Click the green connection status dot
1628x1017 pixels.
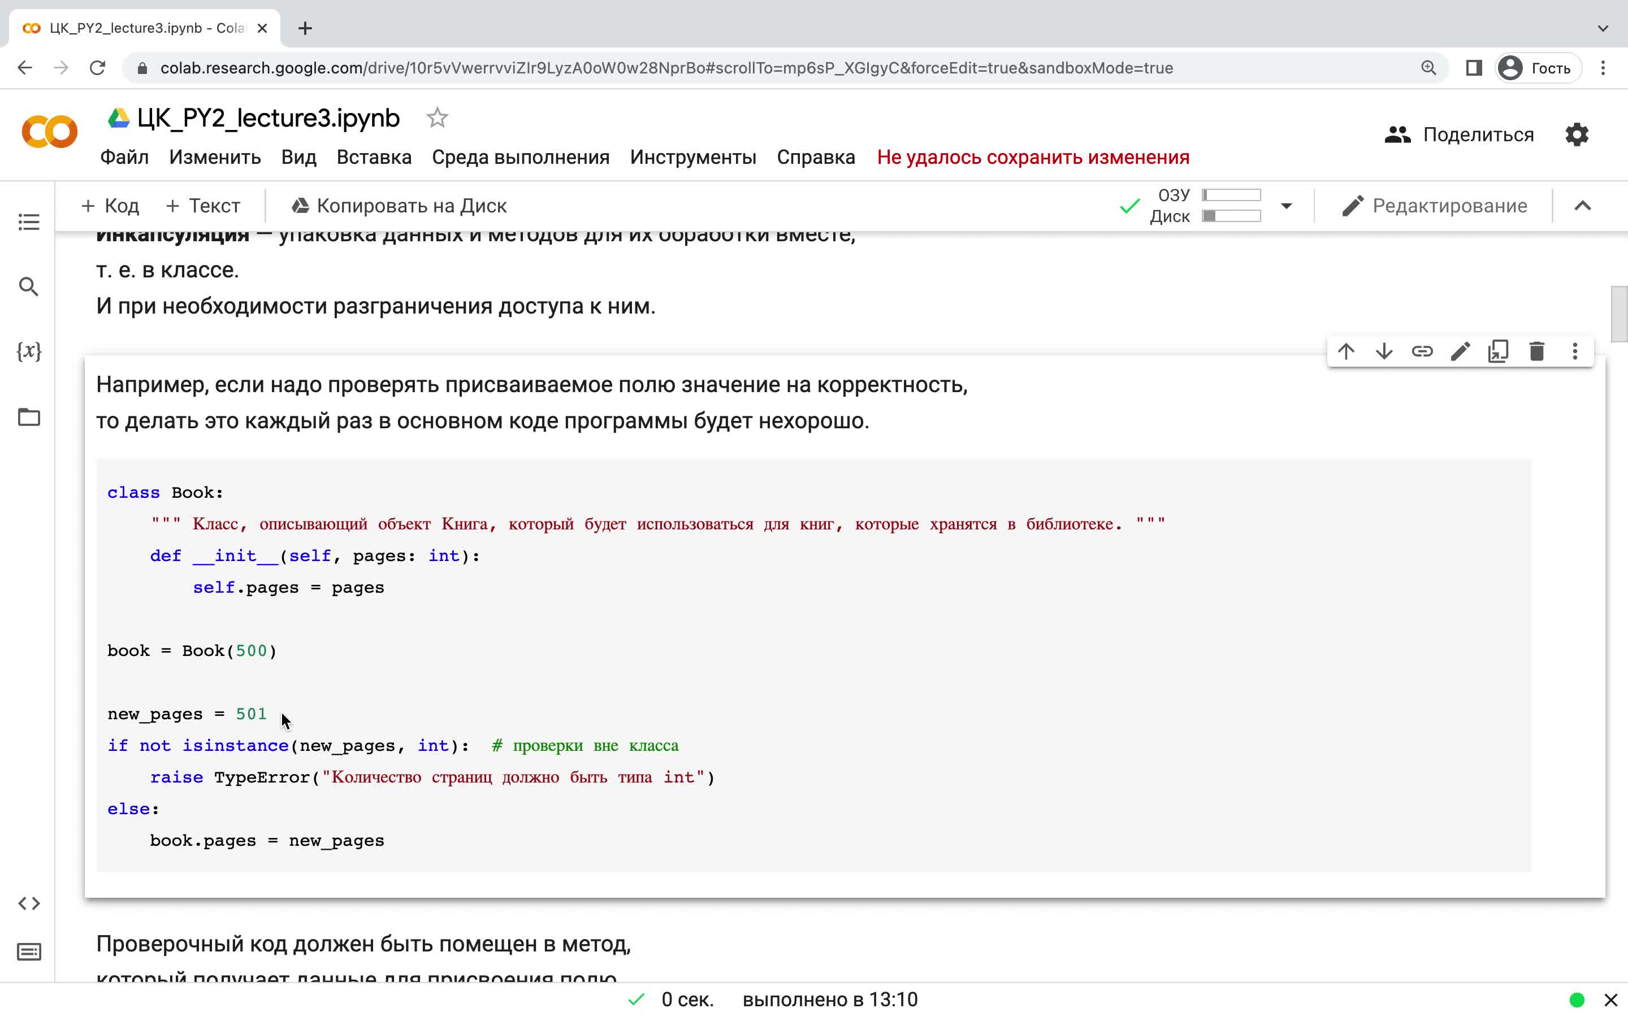(1577, 1000)
